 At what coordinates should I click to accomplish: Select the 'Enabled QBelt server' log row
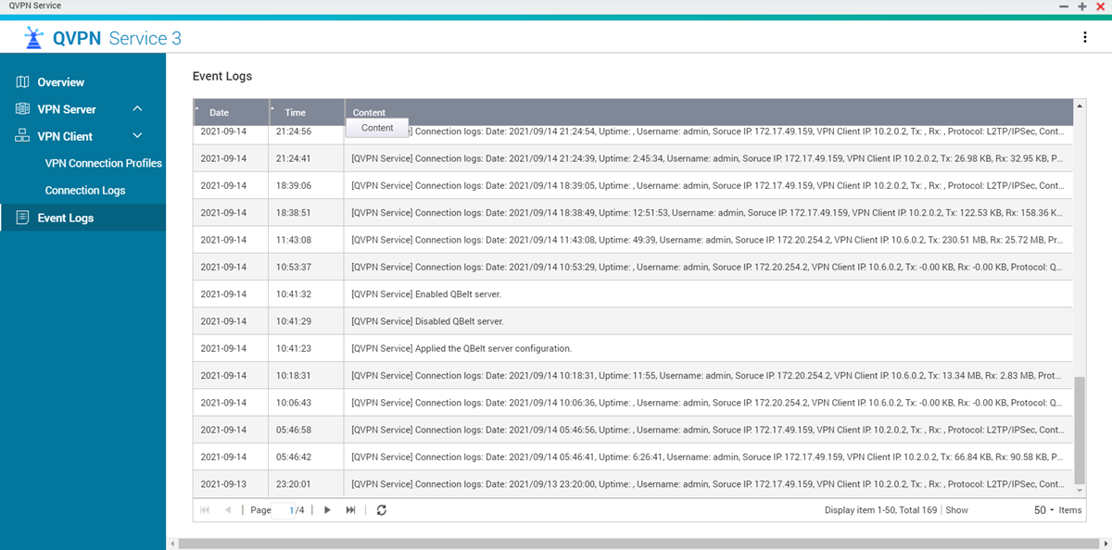(633, 294)
